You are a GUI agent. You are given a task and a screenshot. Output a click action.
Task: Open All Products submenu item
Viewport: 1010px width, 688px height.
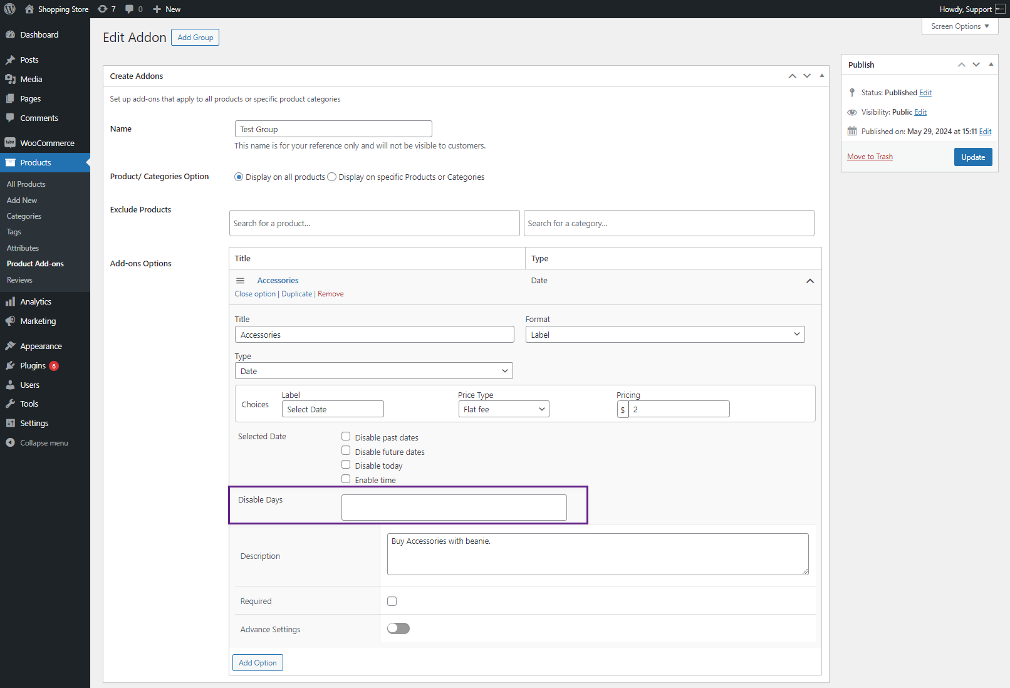pos(26,184)
